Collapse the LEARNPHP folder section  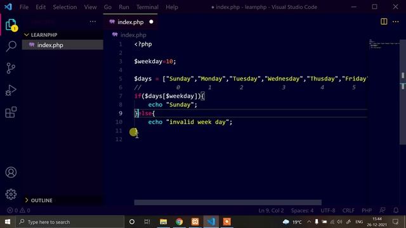pyautogui.click(x=62, y=35)
